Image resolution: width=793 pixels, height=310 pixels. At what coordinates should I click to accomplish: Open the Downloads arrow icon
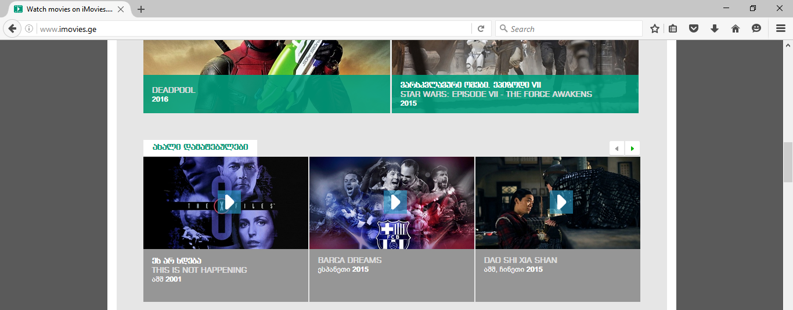coord(715,28)
